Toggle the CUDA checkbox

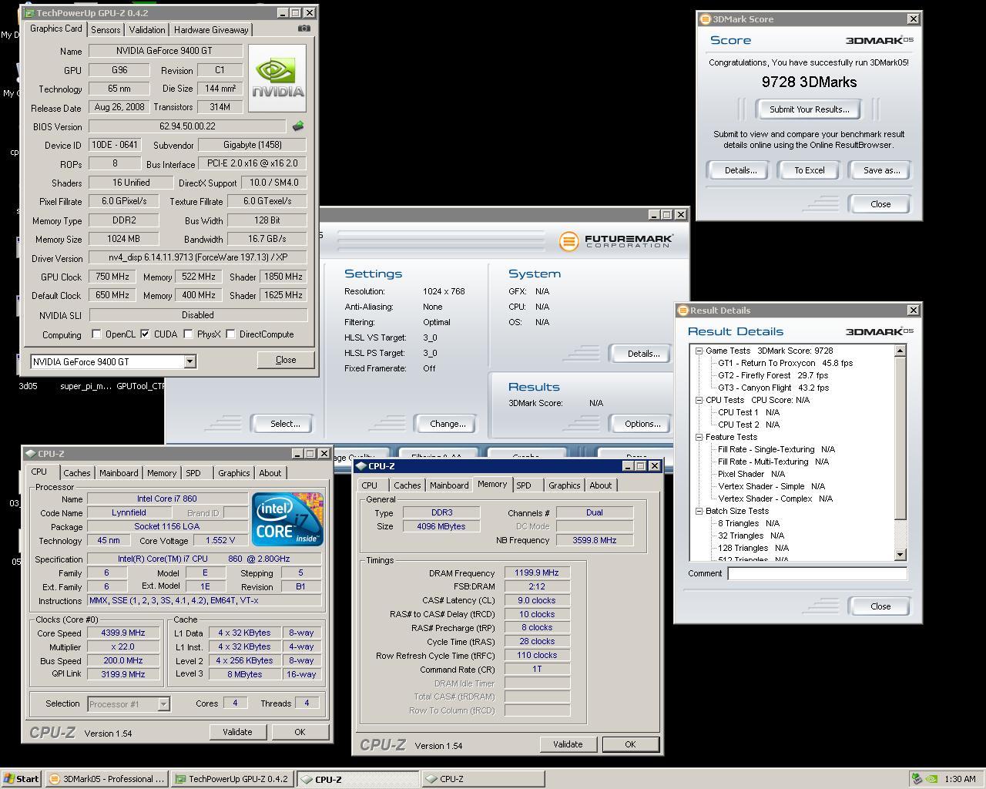pyautogui.click(x=145, y=334)
